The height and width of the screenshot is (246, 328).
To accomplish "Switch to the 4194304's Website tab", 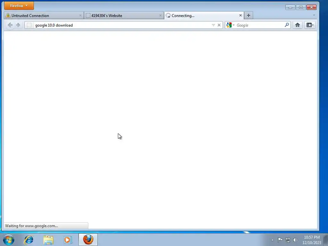I will pyautogui.click(x=124, y=15).
